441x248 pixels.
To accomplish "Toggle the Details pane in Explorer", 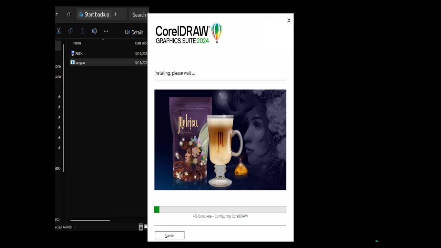I will (x=134, y=32).
